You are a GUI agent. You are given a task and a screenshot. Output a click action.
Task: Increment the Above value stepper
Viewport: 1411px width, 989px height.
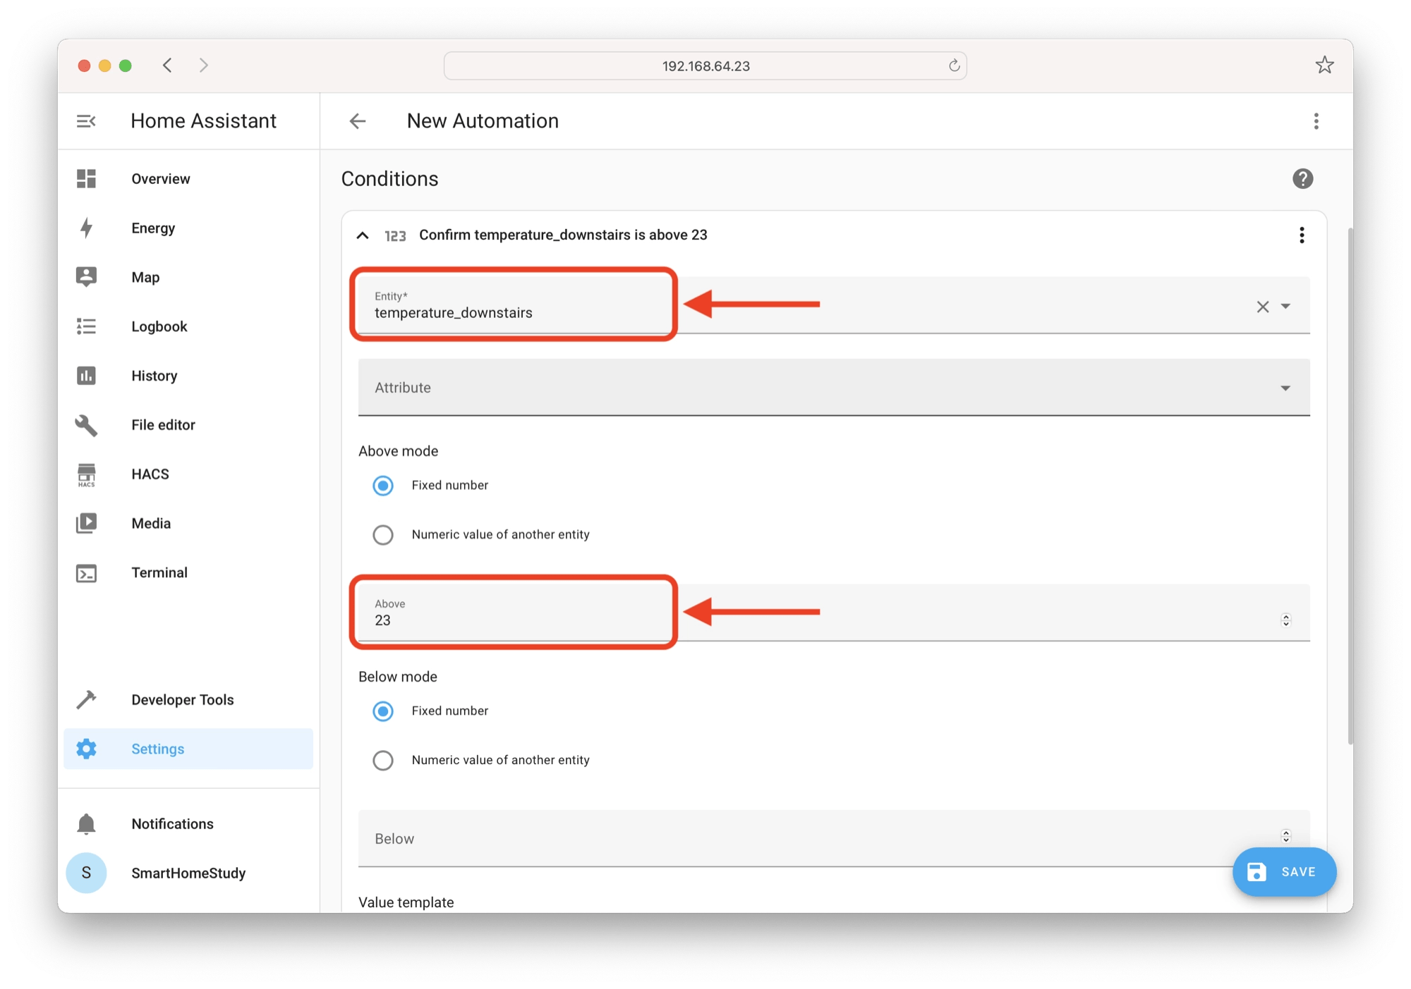click(1286, 616)
